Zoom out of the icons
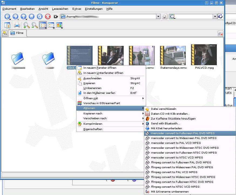Image resolution: width=236 pixels, height=195 pixels. [x=35, y=25]
